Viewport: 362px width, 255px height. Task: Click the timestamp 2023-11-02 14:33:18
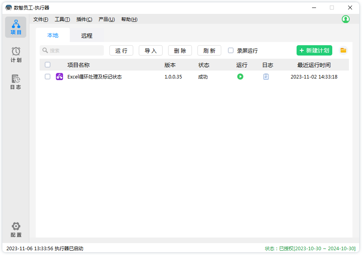tap(314, 77)
